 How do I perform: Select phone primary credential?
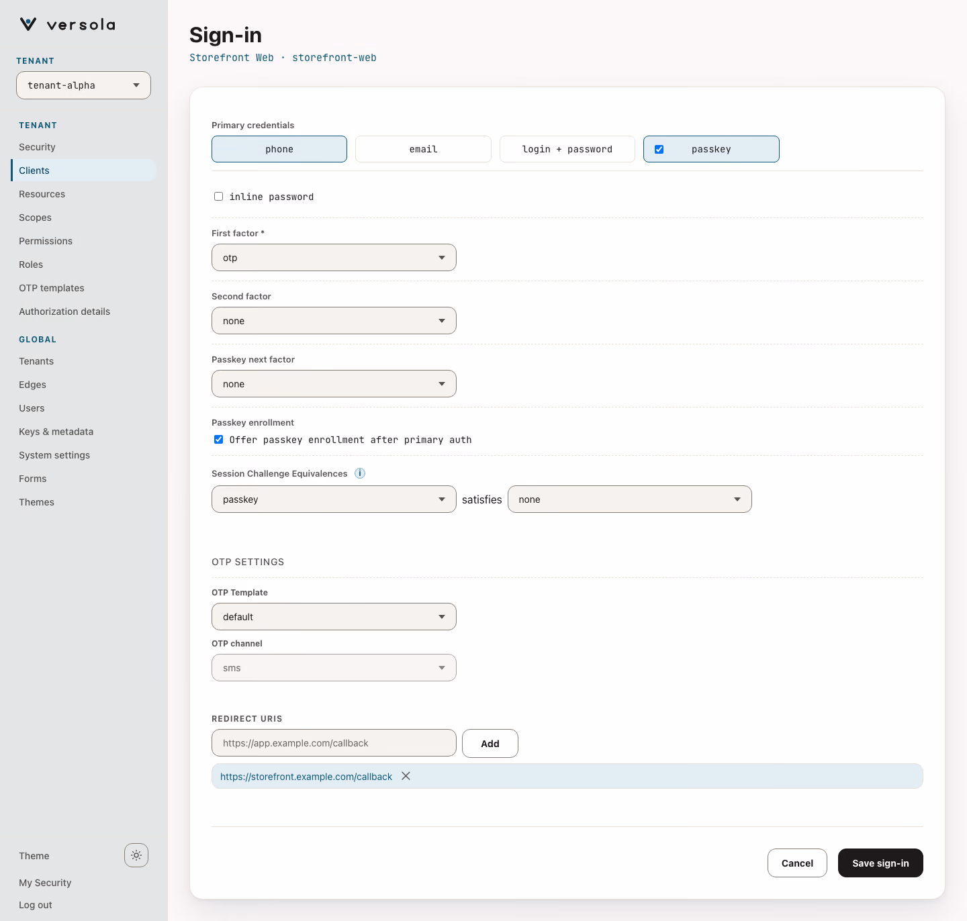pyautogui.click(x=279, y=149)
